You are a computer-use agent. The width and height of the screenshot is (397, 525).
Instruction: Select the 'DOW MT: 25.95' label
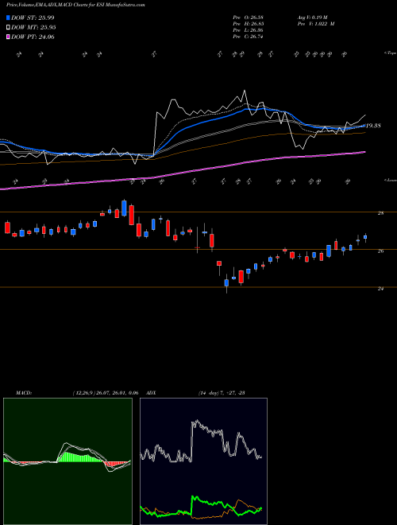point(33,28)
